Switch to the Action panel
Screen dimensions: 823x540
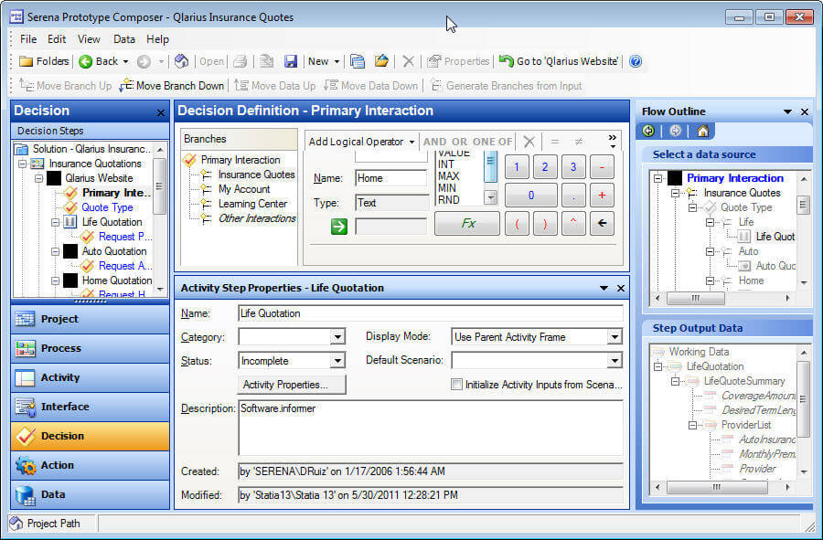[x=91, y=465]
